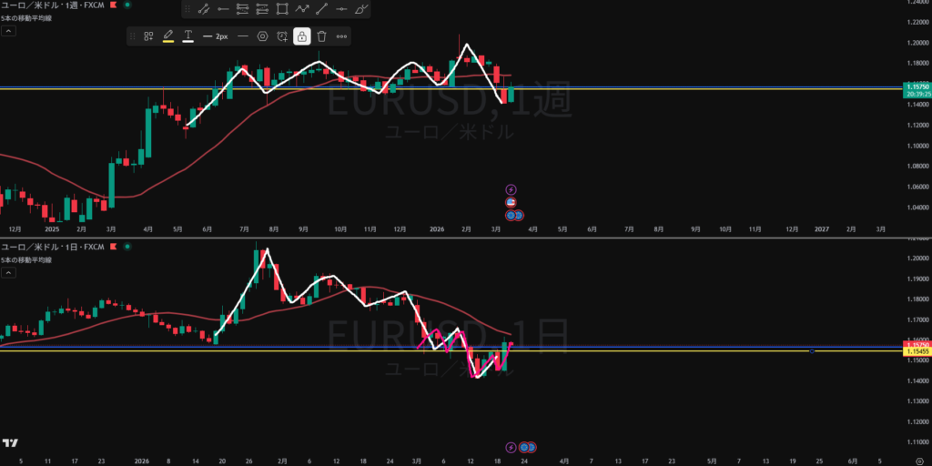
Task: Choose the polyline path arrow tool
Action: pos(302,9)
